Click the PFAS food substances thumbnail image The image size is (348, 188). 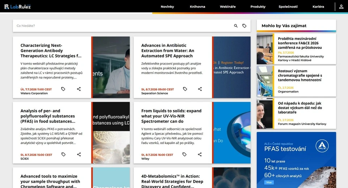point(111,133)
